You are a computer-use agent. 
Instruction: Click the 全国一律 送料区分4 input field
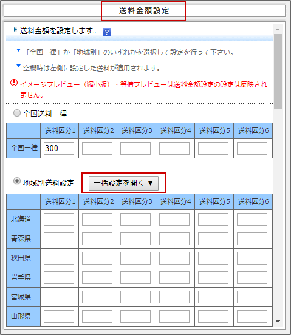pos(174,148)
